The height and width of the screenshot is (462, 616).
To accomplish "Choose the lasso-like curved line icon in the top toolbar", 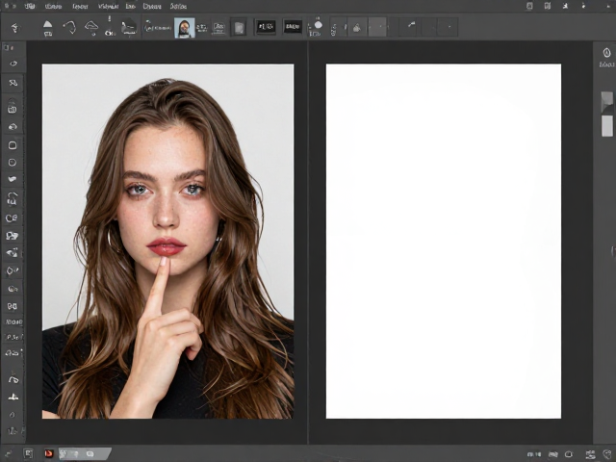I will tap(70, 28).
